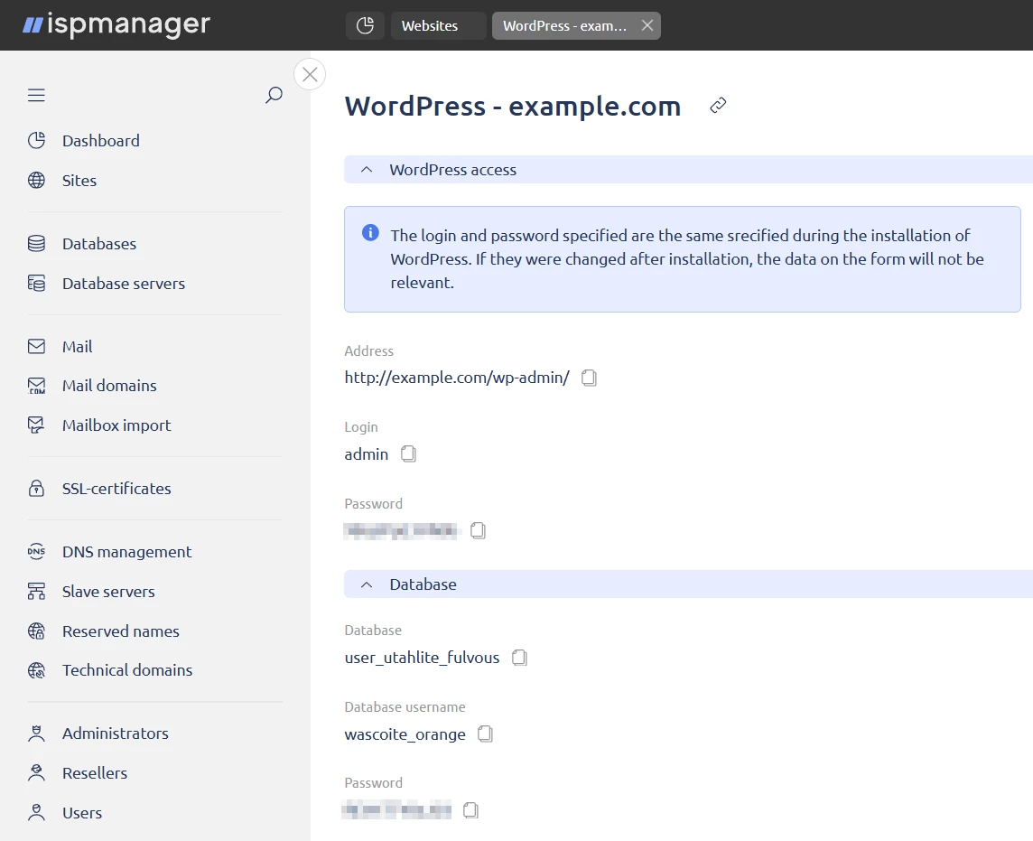Click the blurred database password value
Viewport: 1033px width, 841px height.
pyautogui.click(x=397, y=810)
